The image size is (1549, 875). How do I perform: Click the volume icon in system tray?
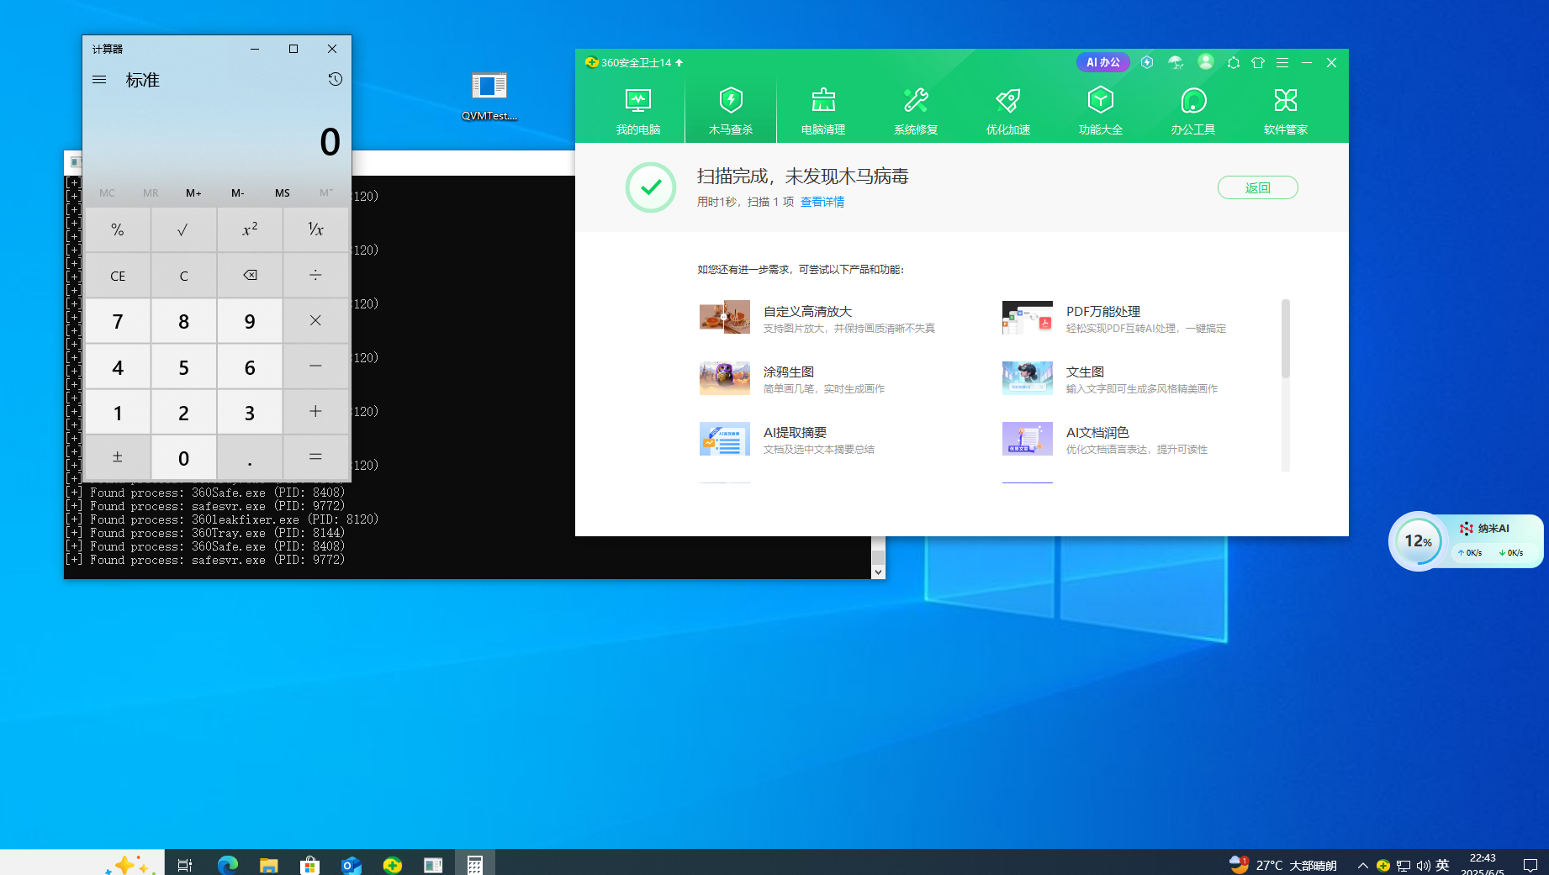coord(1423,865)
